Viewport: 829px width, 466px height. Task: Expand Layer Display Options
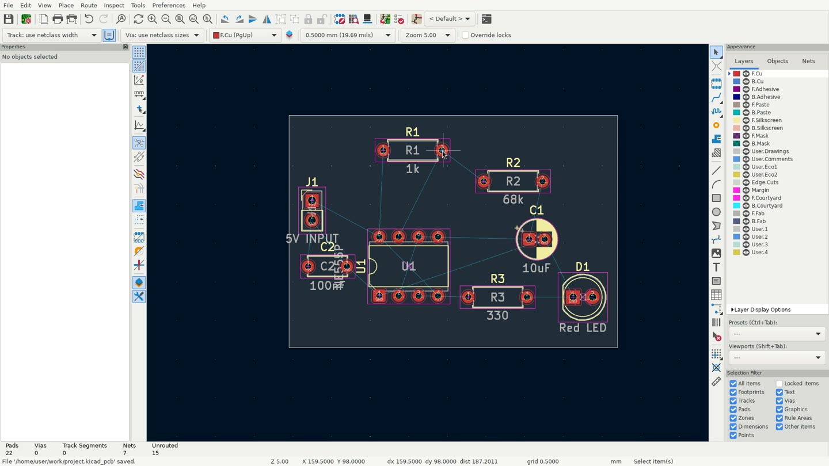(x=760, y=310)
